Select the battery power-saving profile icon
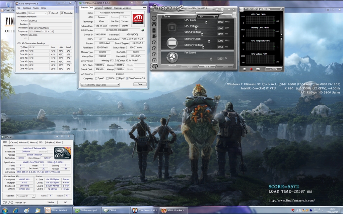343x214 pixels. point(154,30)
